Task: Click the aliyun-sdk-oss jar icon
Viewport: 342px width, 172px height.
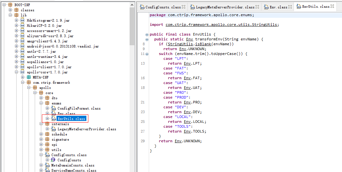Action: pos(22,36)
